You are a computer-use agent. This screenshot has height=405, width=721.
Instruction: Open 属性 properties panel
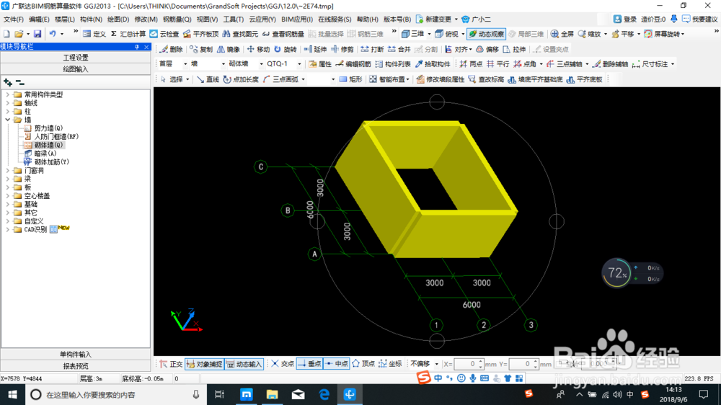[x=320, y=64]
